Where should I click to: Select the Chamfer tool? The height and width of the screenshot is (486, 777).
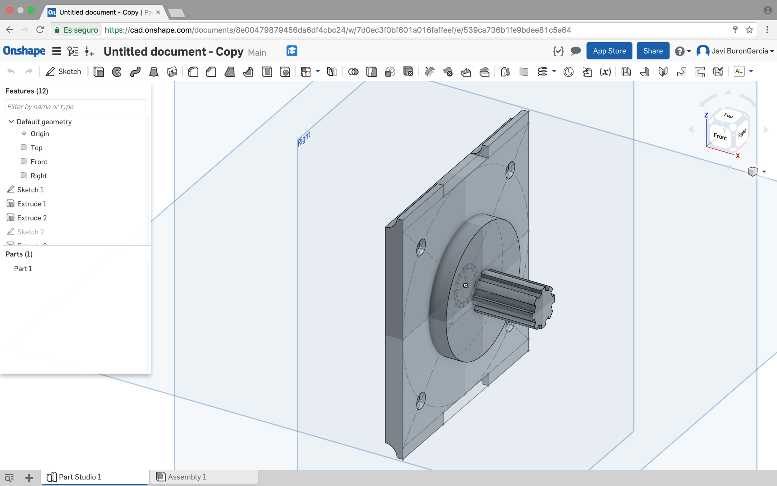click(x=211, y=71)
